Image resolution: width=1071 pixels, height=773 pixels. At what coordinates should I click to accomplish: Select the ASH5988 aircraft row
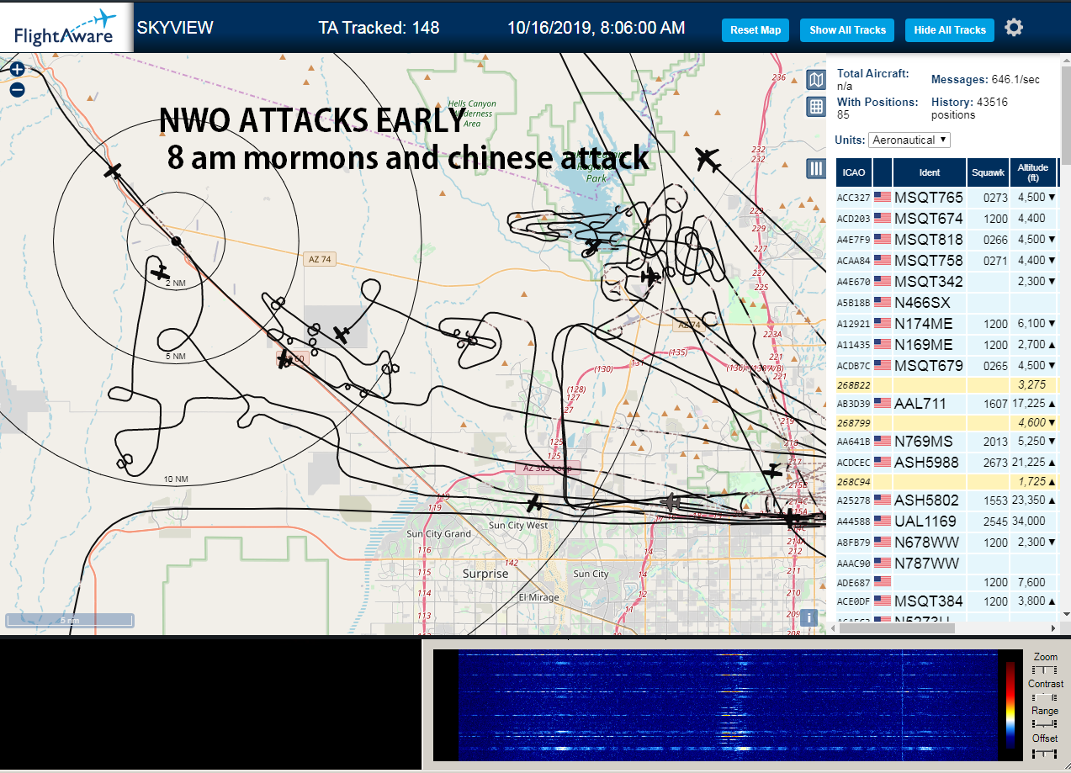pyautogui.click(x=946, y=463)
